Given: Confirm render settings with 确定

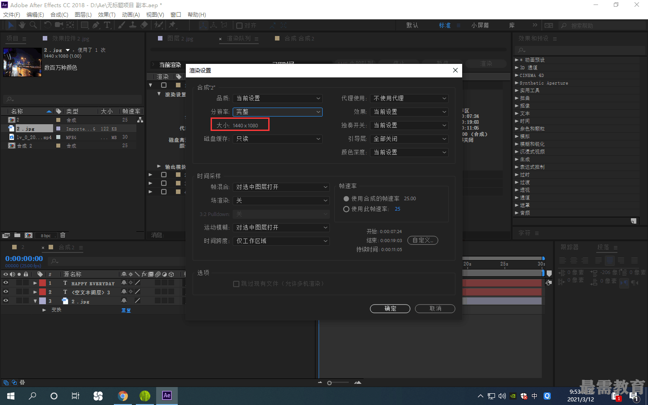Looking at the screenshot, I should point(390,308).
